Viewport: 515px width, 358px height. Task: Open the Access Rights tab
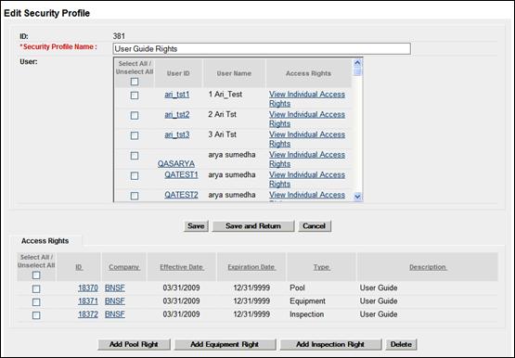(45, 241)
